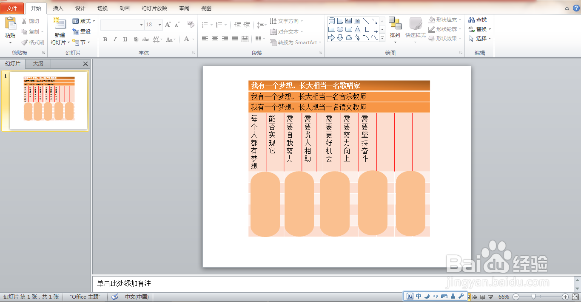
Task: Switch to the Design (设计) tab
Action: pyautogui.click(x=80, y=8)
